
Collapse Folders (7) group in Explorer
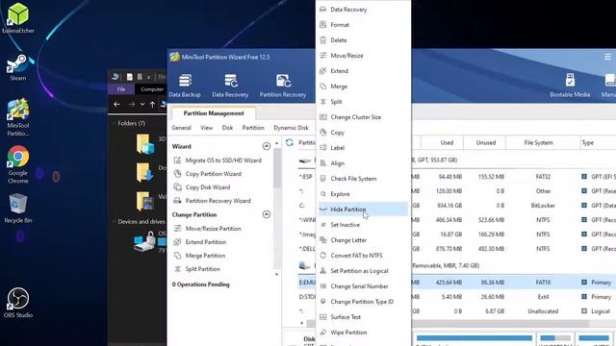pos(114,123)
